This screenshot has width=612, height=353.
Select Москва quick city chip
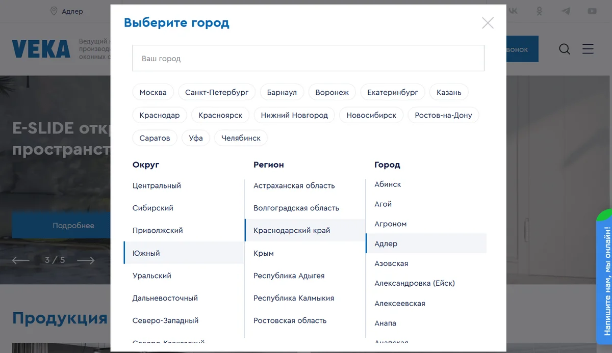point(153,92)
